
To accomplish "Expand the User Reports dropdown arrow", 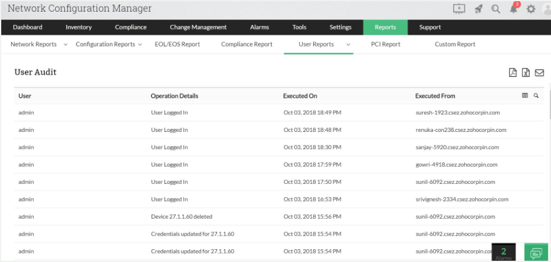I will 348,45.
